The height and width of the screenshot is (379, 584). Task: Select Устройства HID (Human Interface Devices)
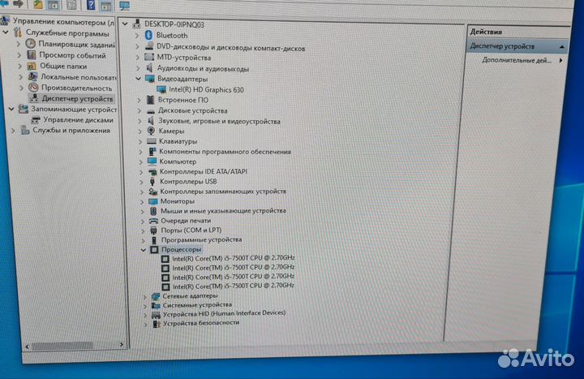[224, 313]
